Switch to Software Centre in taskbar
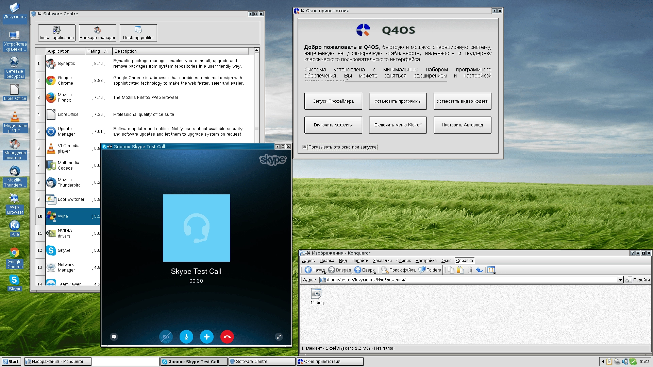This screenshot has width=653, height=367. tap(262, 362)
